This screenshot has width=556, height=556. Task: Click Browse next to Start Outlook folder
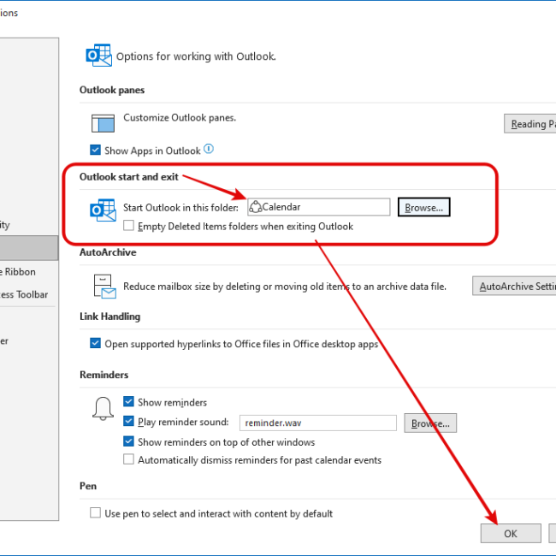coord(423,207)
